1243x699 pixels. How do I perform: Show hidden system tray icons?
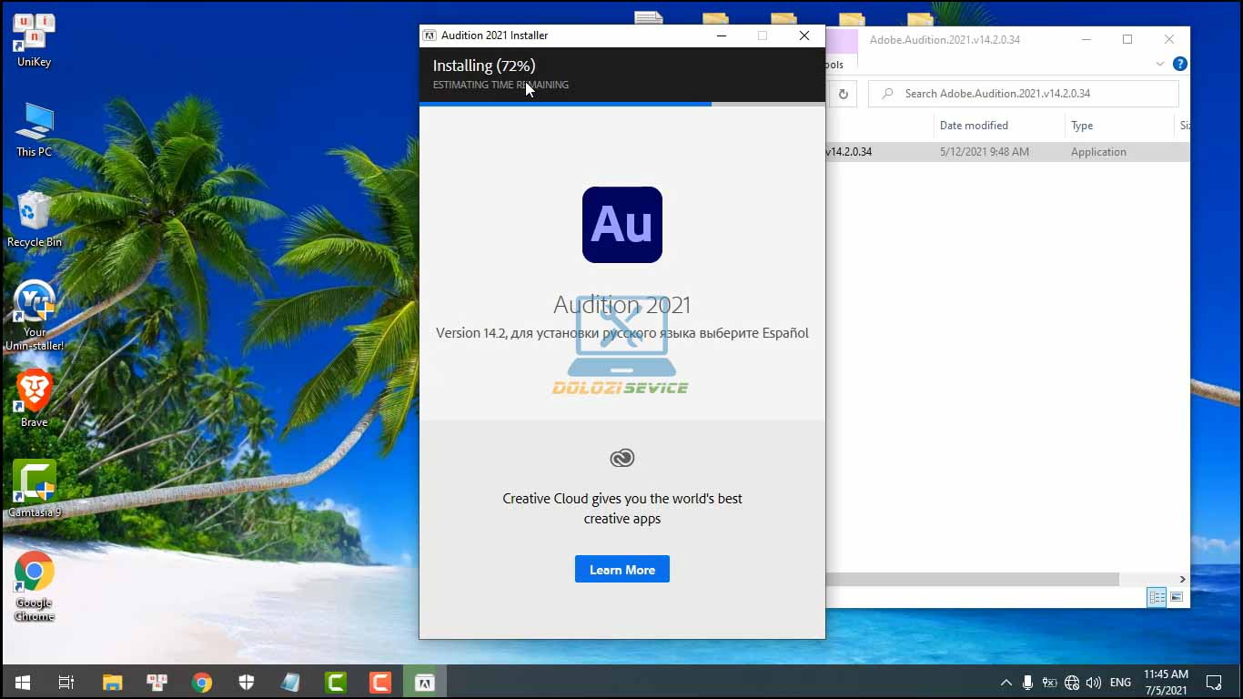1006,683
